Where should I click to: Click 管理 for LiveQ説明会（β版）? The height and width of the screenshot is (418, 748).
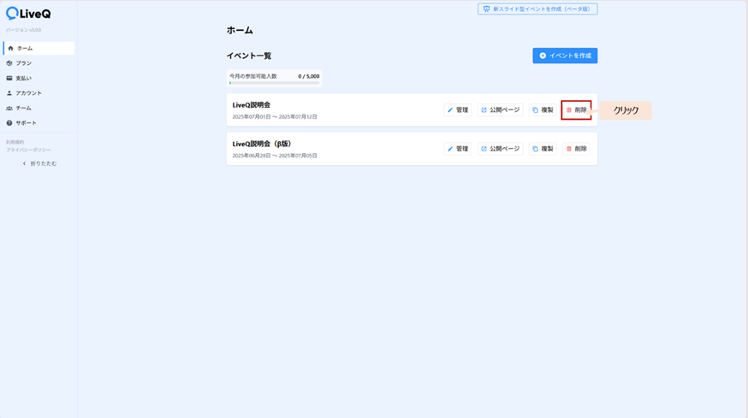458,149
